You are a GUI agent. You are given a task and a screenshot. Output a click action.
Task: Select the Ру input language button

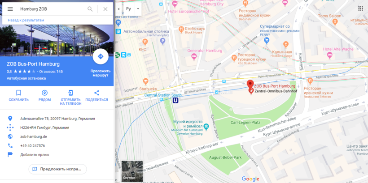point(128,9)
